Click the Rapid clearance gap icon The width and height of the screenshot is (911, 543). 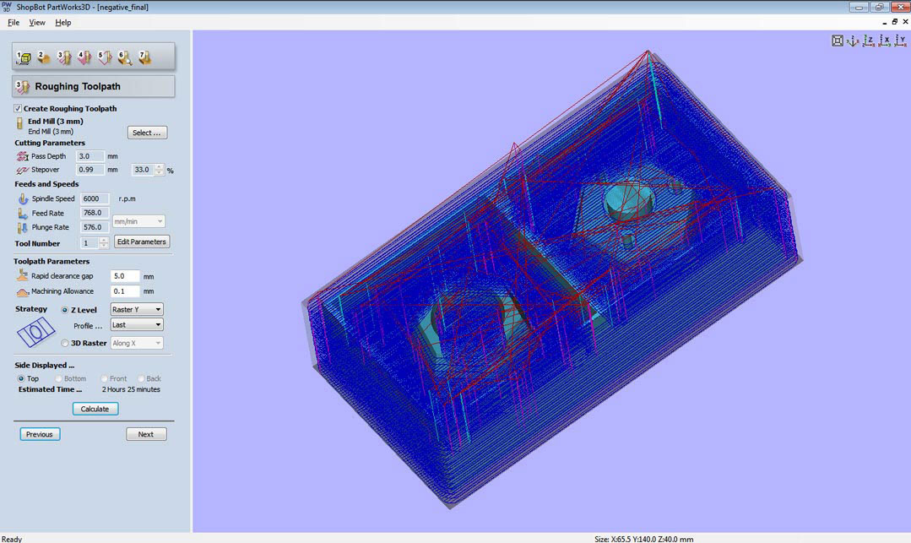[22, 275]
